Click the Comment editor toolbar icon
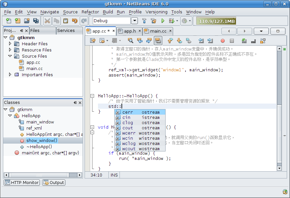Viewport: 290px width, 198px height. (244, 41)
